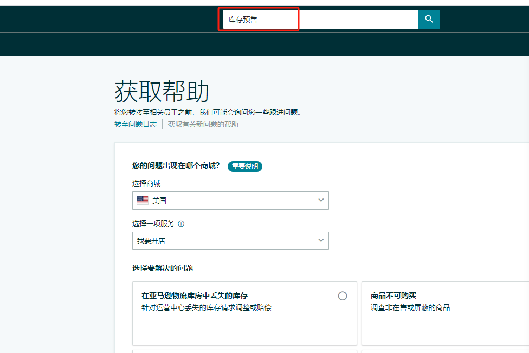Image resolution: width=529 pixels, height=353 pixels.
Task: Click the 重要说明 badge
Action: point(244,166)
